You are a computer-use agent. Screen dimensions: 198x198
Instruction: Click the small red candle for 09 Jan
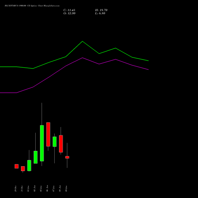point(67,157)
